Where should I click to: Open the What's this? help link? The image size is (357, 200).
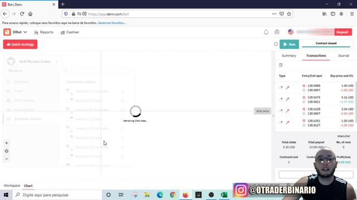point(344,136)
